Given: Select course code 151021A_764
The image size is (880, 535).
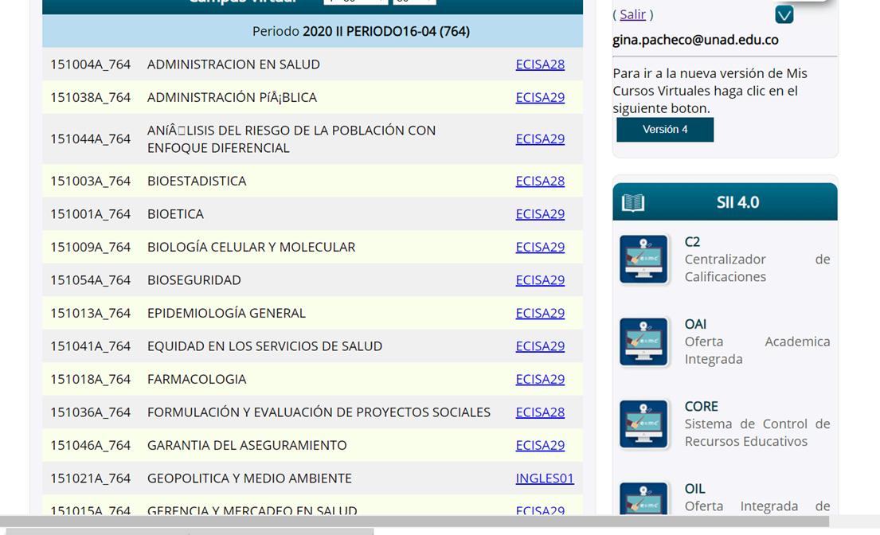Looking at the screenshot, I should pyautogui.click(x=90, y=478).
